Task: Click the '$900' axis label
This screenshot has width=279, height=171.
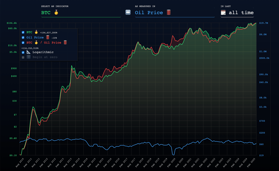Action: click(x=14, y=68)
